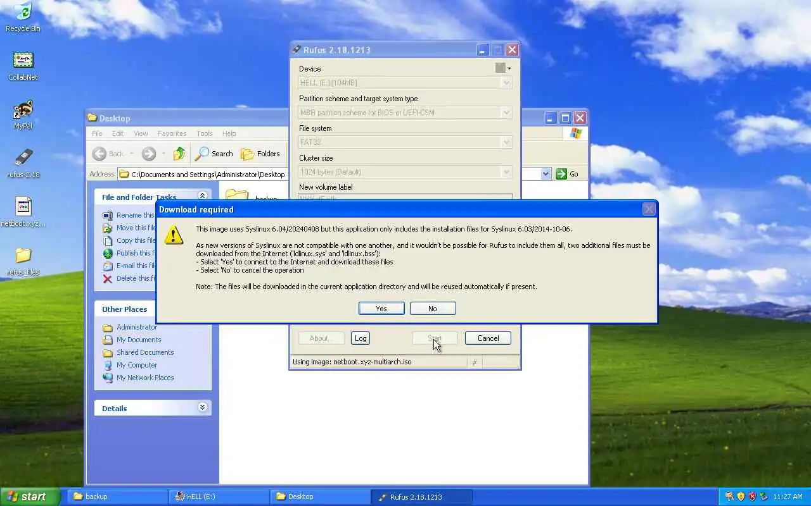Select the rufus-2.18 desktop icon

click(23, 163)
